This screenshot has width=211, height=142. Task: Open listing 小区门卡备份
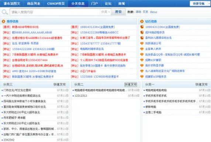88,71
